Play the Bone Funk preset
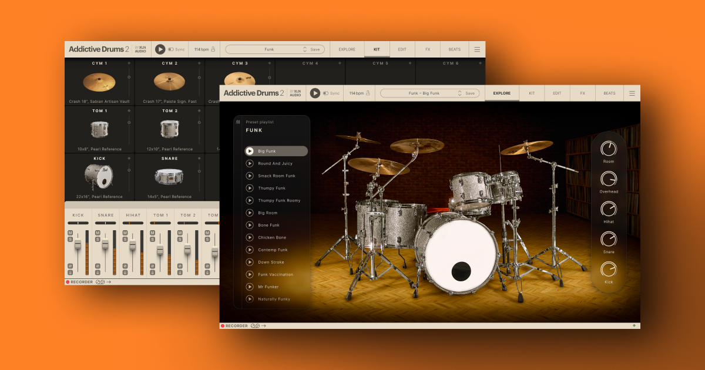Viewport: 705px width, 370px height. (250, 225)
